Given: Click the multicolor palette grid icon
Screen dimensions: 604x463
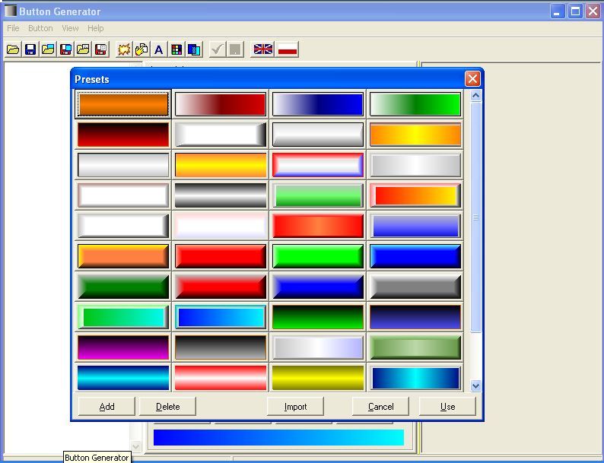Looking at the screenshot, I should pos(176,49).
